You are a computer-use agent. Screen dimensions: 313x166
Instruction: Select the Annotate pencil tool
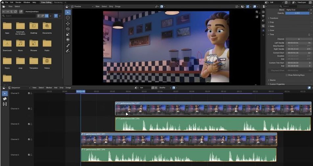[x=68, y=51]
